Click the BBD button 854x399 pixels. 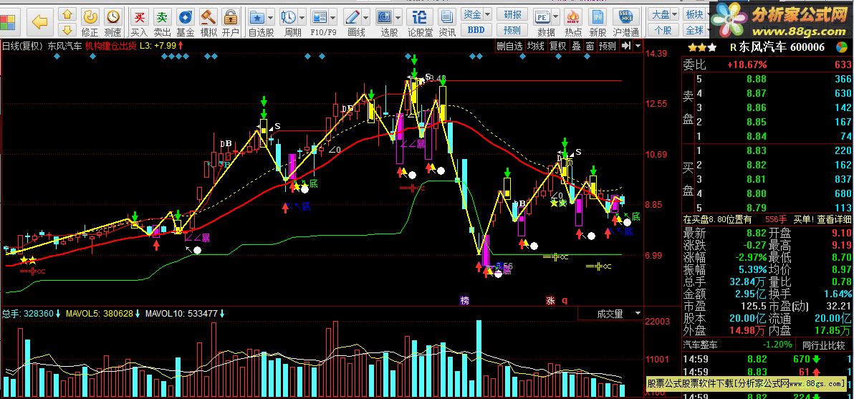(x=476, y=30)
